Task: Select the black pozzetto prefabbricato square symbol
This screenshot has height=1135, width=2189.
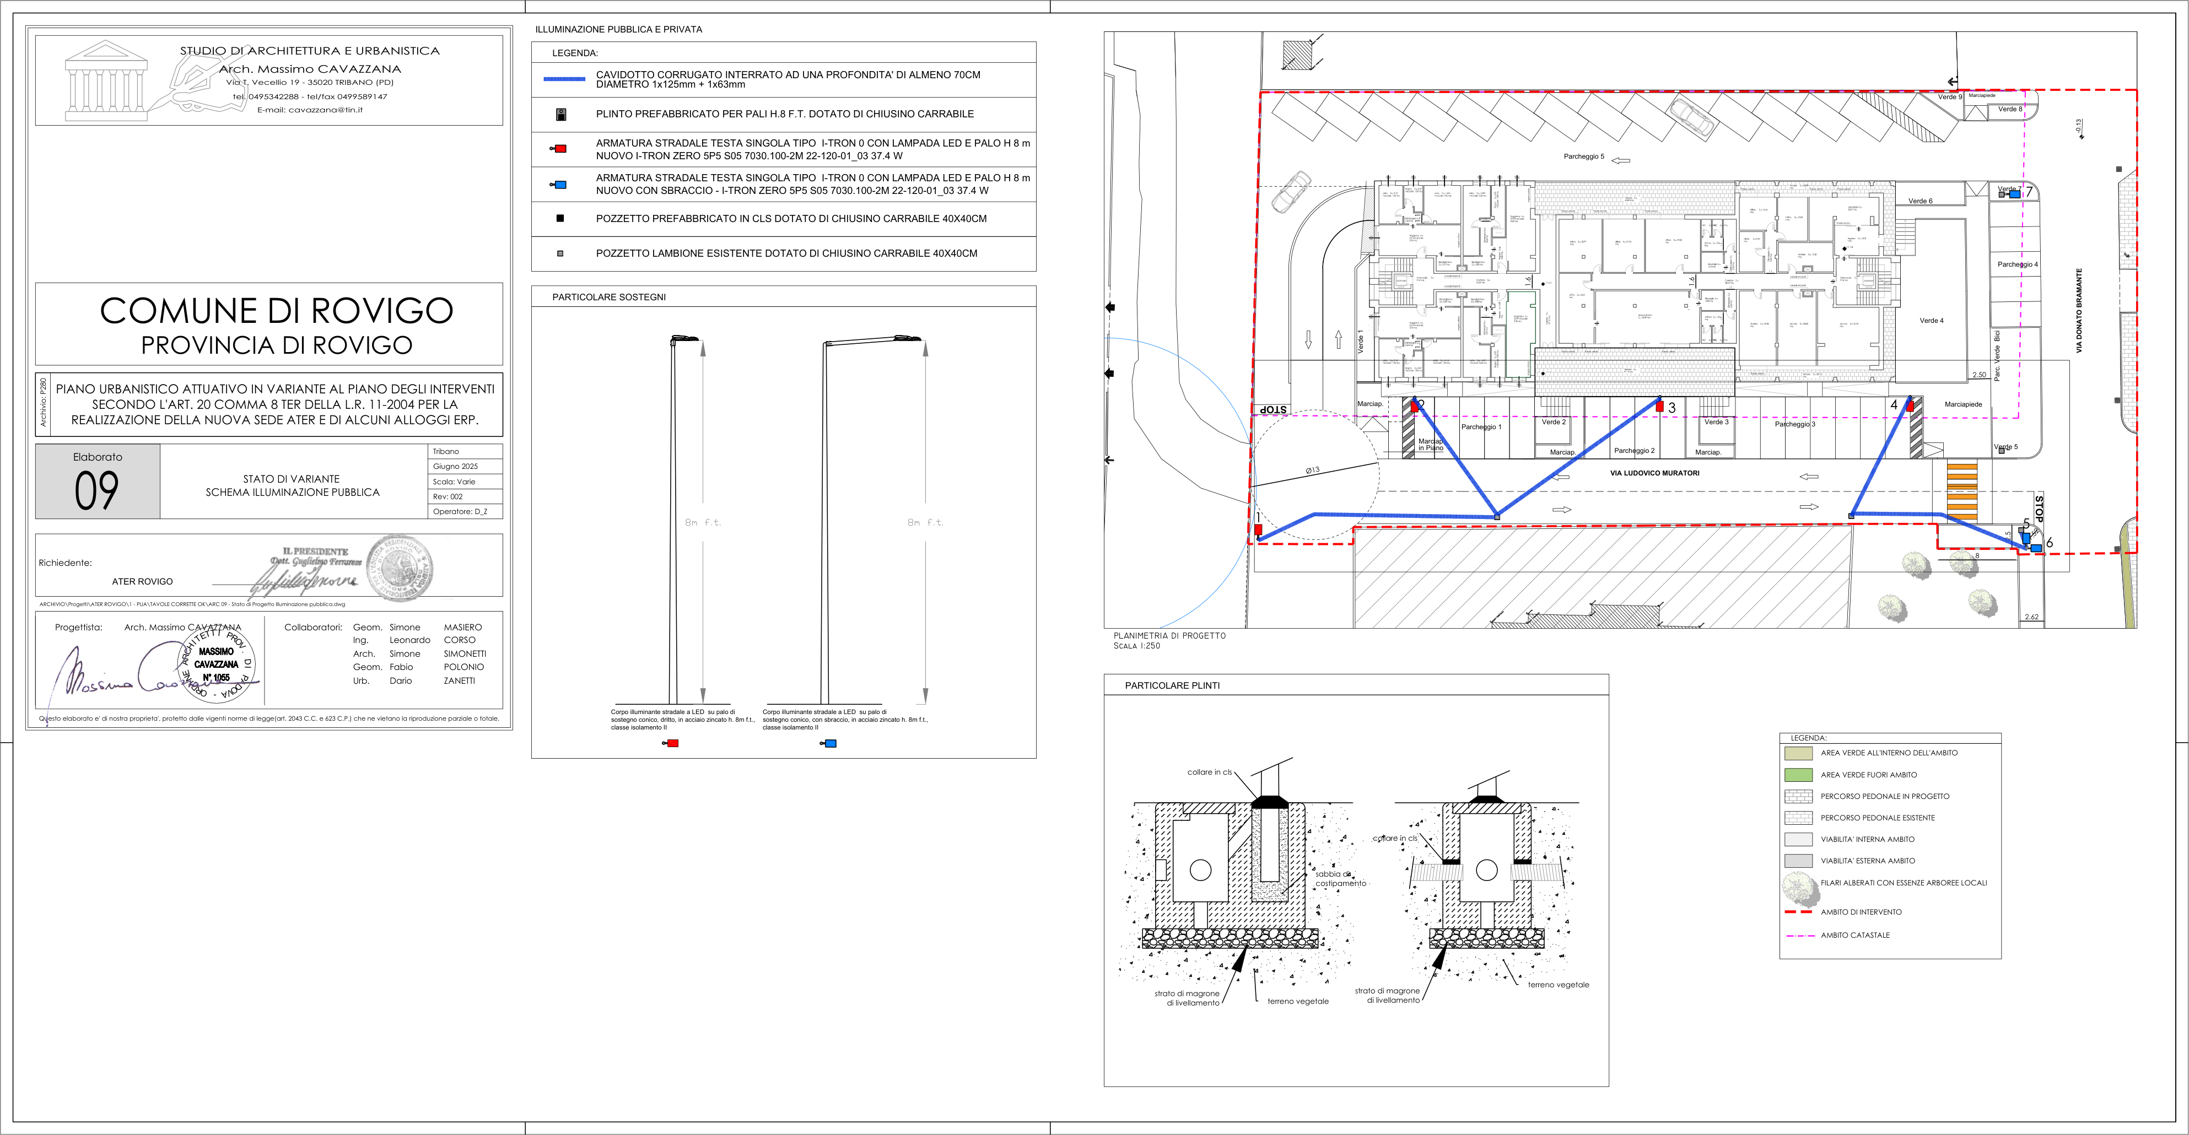Action: click(560, 218)
